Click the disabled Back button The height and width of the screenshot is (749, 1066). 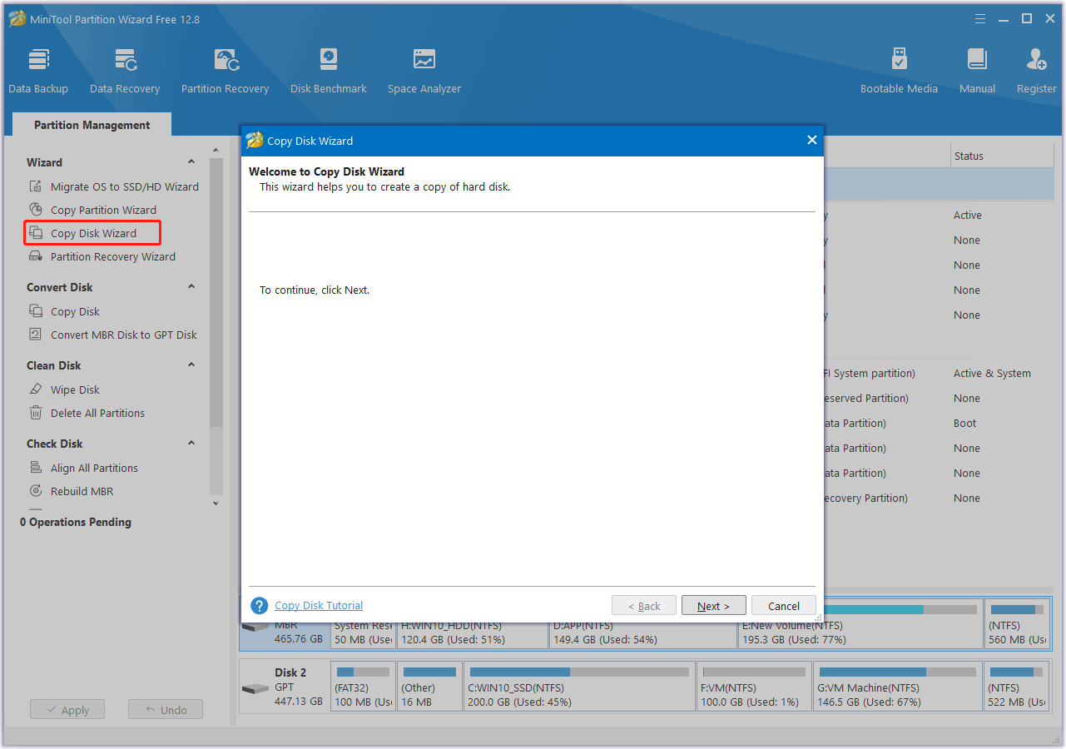coord(644,606)
